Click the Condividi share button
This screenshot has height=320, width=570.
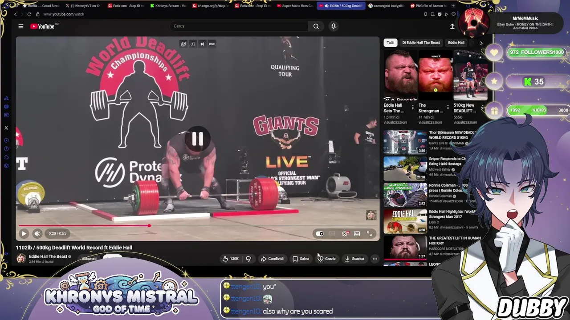(x=272, y=259)
